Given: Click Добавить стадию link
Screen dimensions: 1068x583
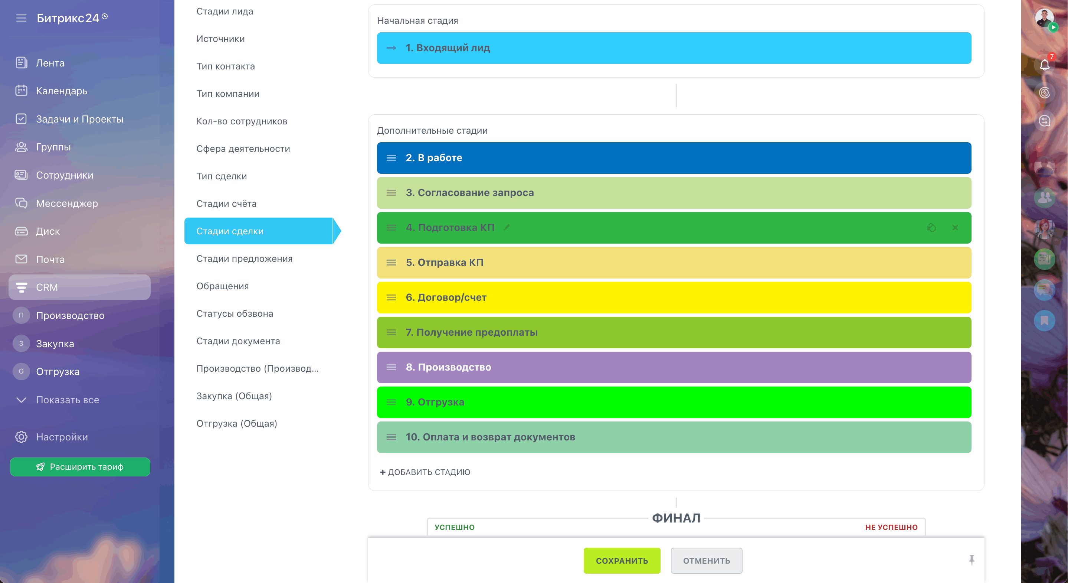Looking at the screenshot, I should click(x=425, y=472).
